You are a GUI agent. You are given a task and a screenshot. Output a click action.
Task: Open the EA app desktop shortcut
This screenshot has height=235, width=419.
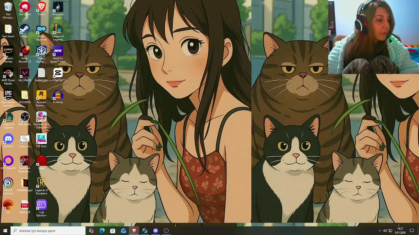click(x=8, y=207)
